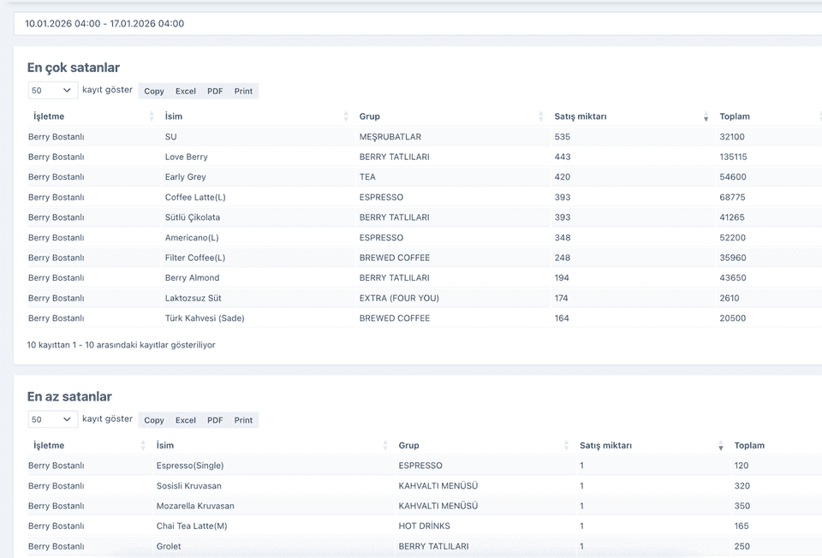Click the Sütlü Çikolata cell
This screenshot has width=822, height=558.
point(193,217)
